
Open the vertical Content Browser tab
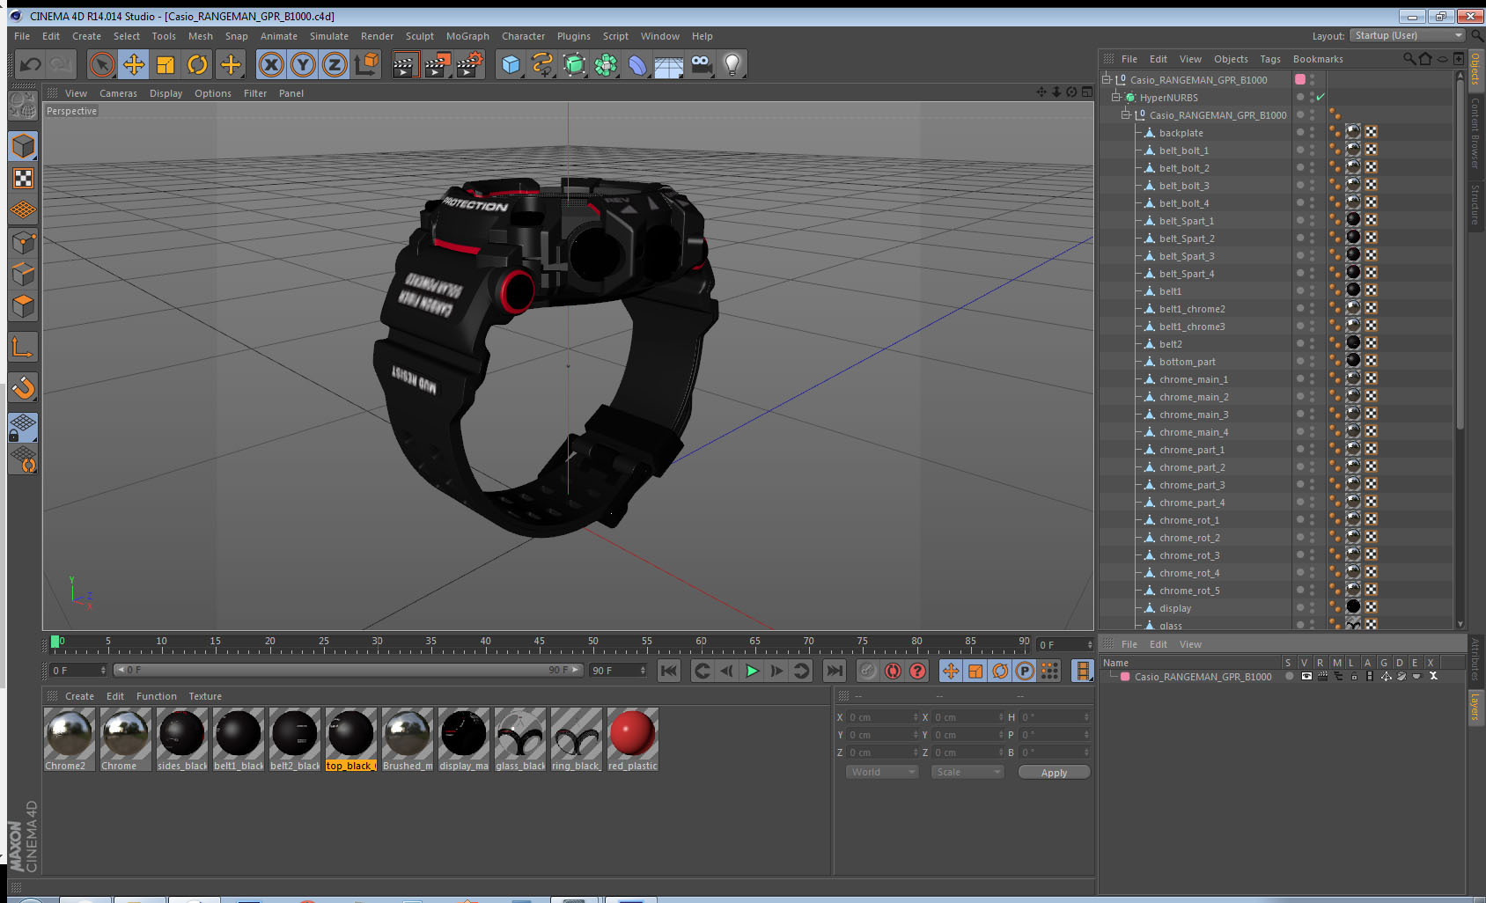(x=1475, y=133)
